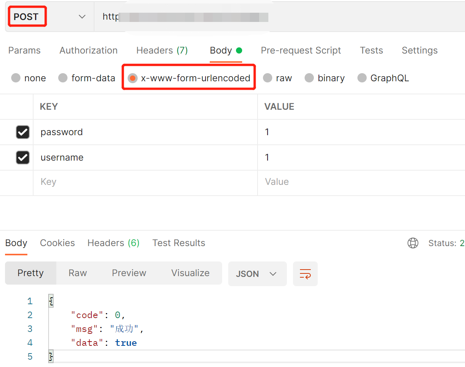Open the response Cookies tab
The width and height of the screenshot is (465, 367).
[x=57, y=243]
